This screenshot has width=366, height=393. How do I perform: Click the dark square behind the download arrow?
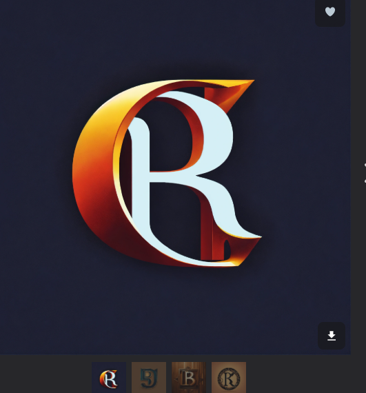click(x=332, y=336)
